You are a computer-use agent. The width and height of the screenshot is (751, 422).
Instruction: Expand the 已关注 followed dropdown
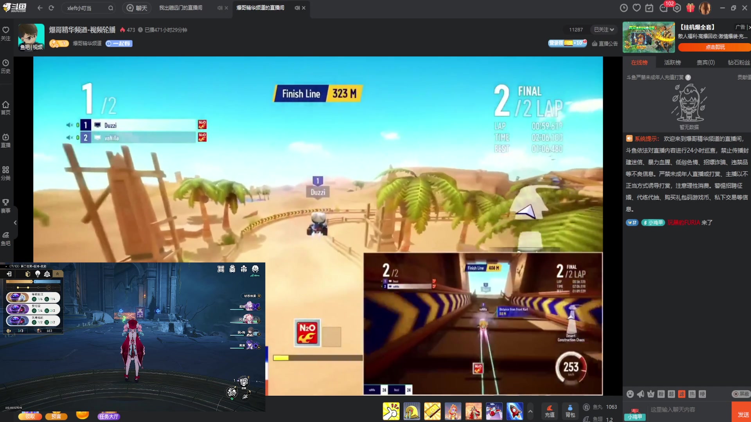(604, 30)
